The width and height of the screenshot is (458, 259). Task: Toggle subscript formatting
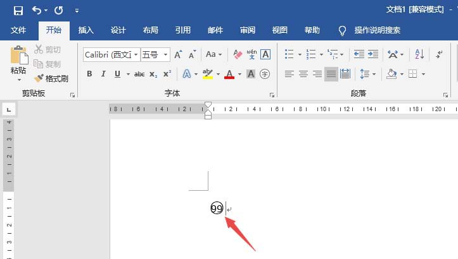tap(153, 75)
